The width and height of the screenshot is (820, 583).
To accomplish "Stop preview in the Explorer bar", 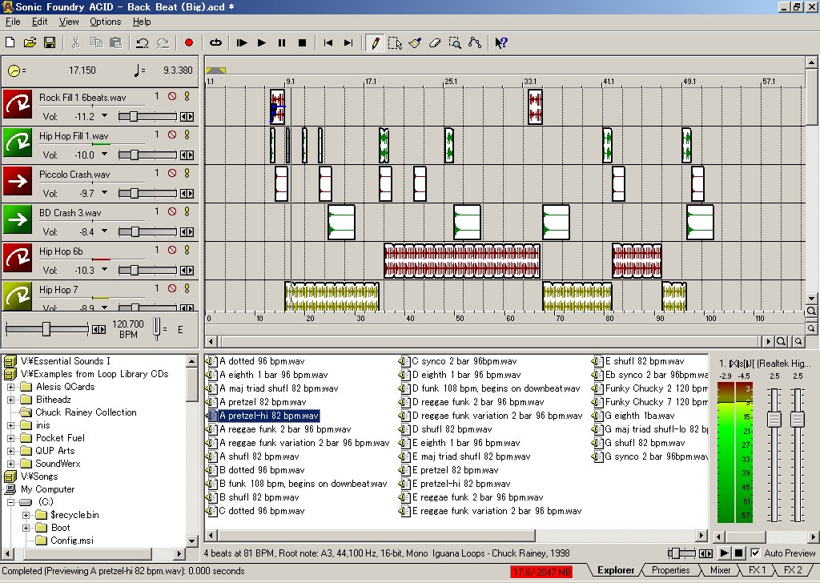I will click(x=738, y=553).
